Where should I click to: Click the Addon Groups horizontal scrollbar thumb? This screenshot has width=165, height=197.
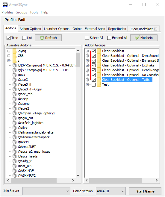116,181
